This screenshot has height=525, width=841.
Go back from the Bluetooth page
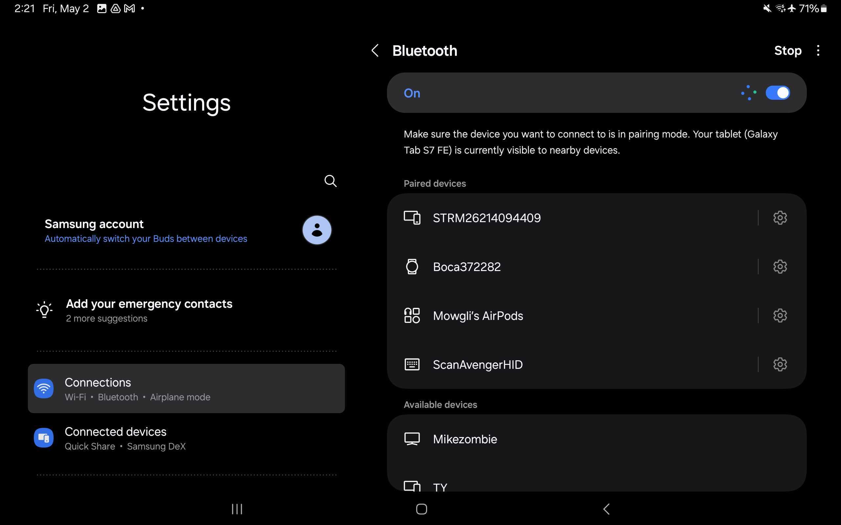(375, 51)
